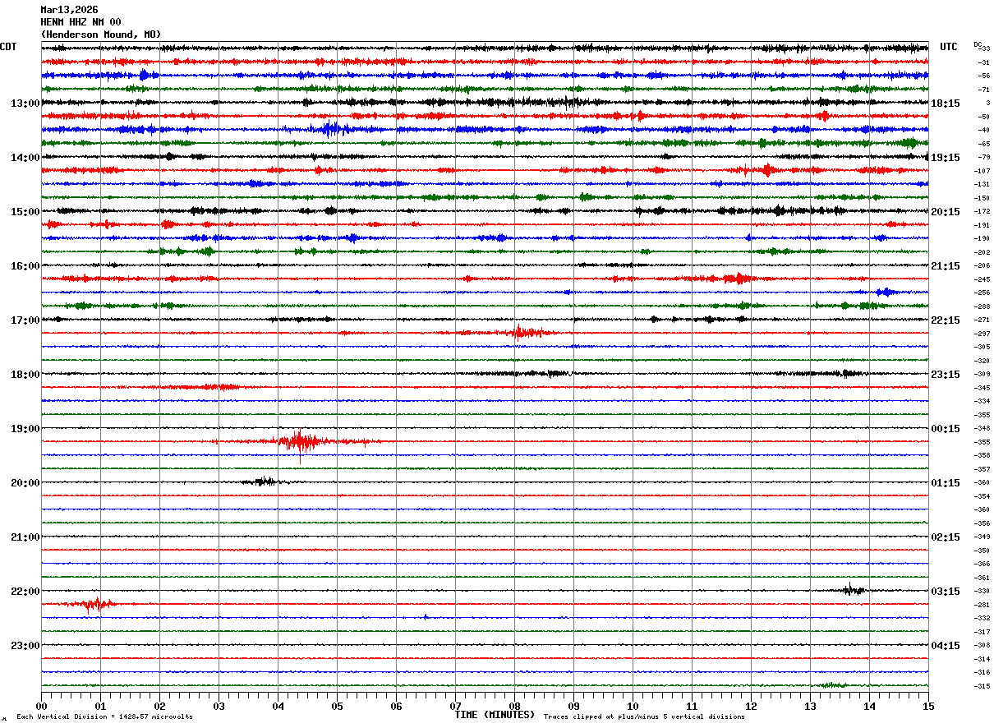Click the '21:15' UTC time label
Screen dimensions: 994x728
946,266
